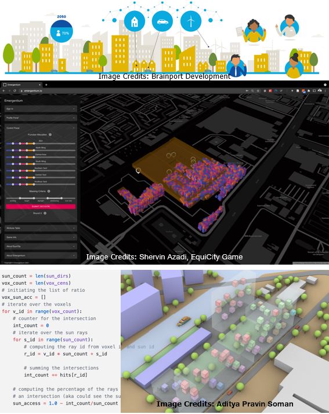Viewport: 329px width, 414px height.
Task: Expand the Game Info section
Action: click(41, 237)
